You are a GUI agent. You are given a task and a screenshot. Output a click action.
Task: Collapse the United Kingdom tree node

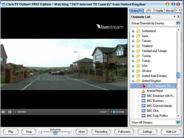tap(133, 81)
